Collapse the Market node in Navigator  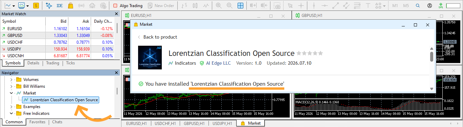(x=11, y=93)
